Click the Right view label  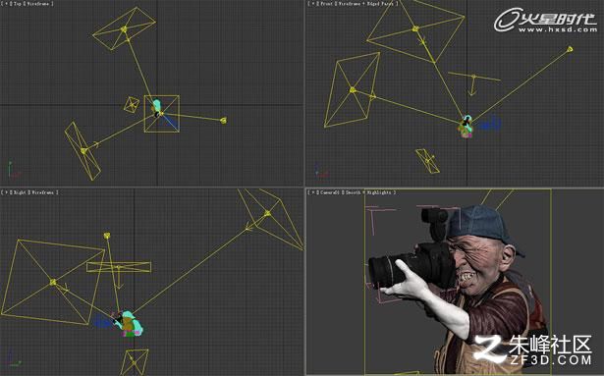click(20, 191)
